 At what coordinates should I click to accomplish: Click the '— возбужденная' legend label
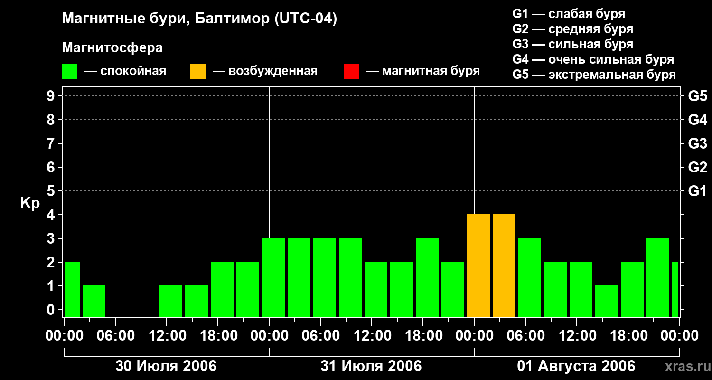[x=265, y=72]
